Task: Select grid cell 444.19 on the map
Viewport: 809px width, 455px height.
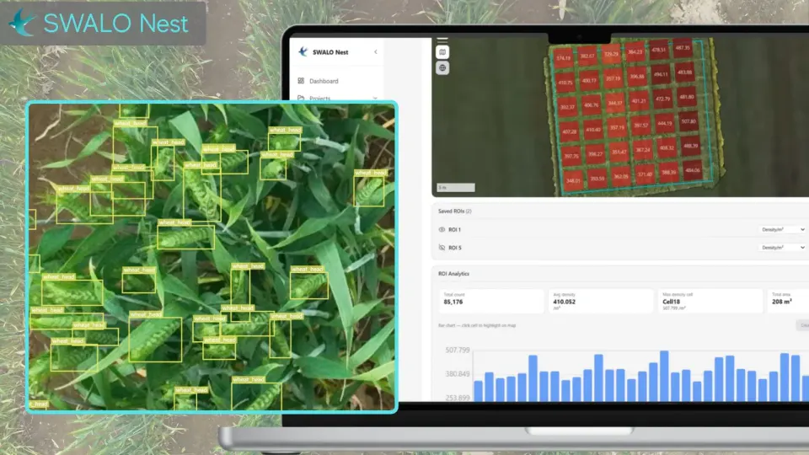Action: (x=665, y=123)
